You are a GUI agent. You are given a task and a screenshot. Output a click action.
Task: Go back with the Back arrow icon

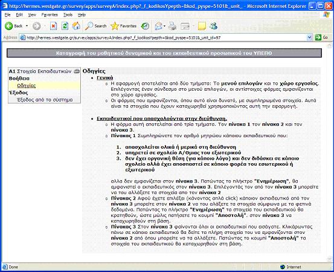[x=9, y=26]
